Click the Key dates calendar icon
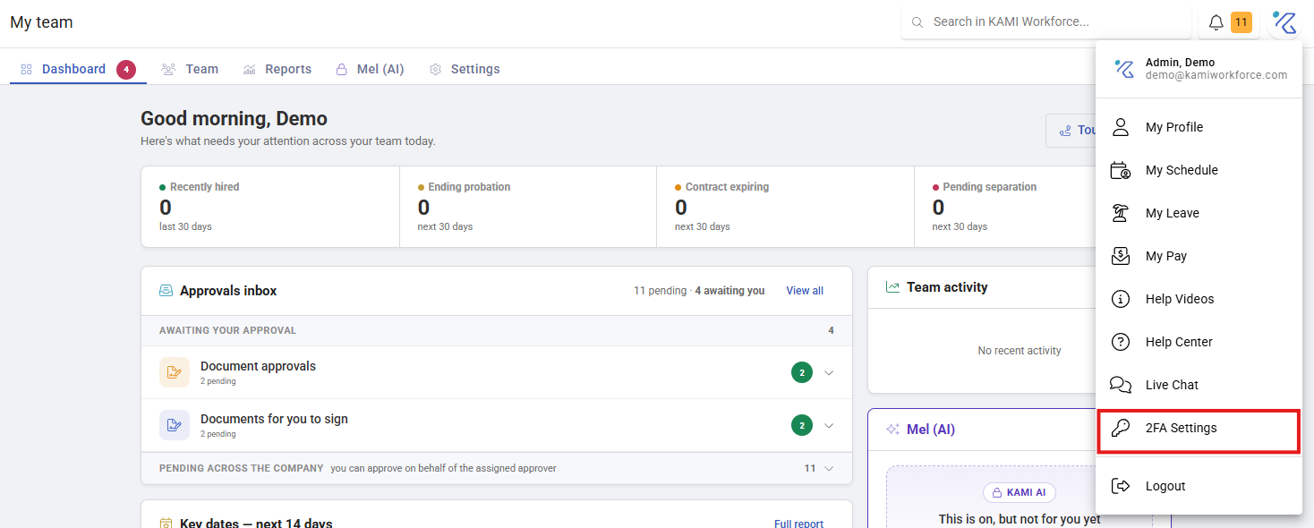This screenshot has width=1314, height=528. coord(166,524)
